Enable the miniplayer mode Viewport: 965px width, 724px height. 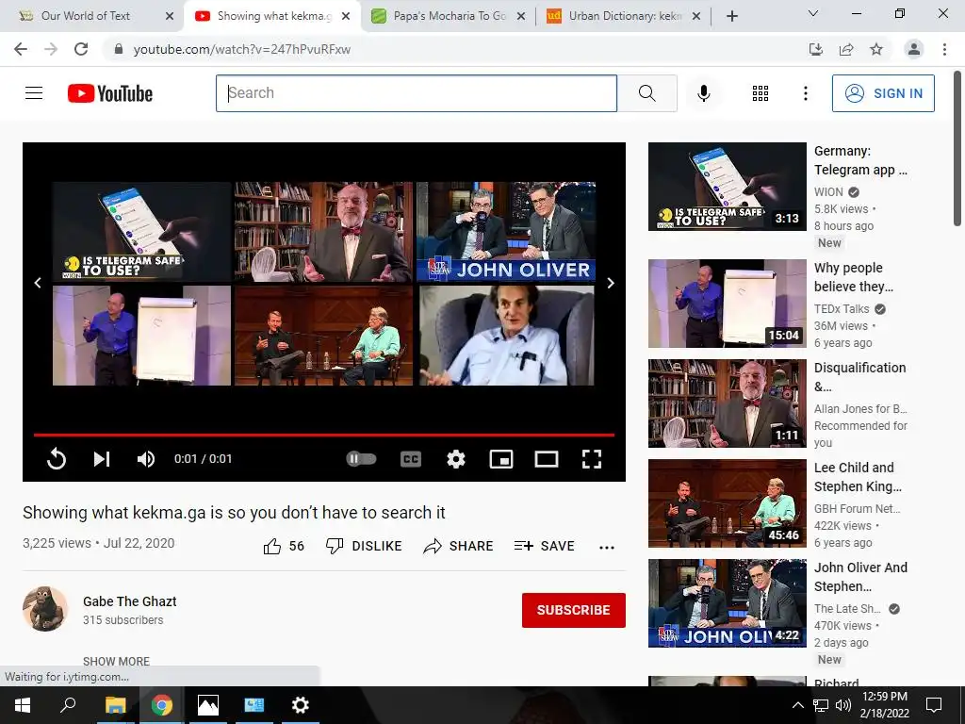(x=501, y=459)
